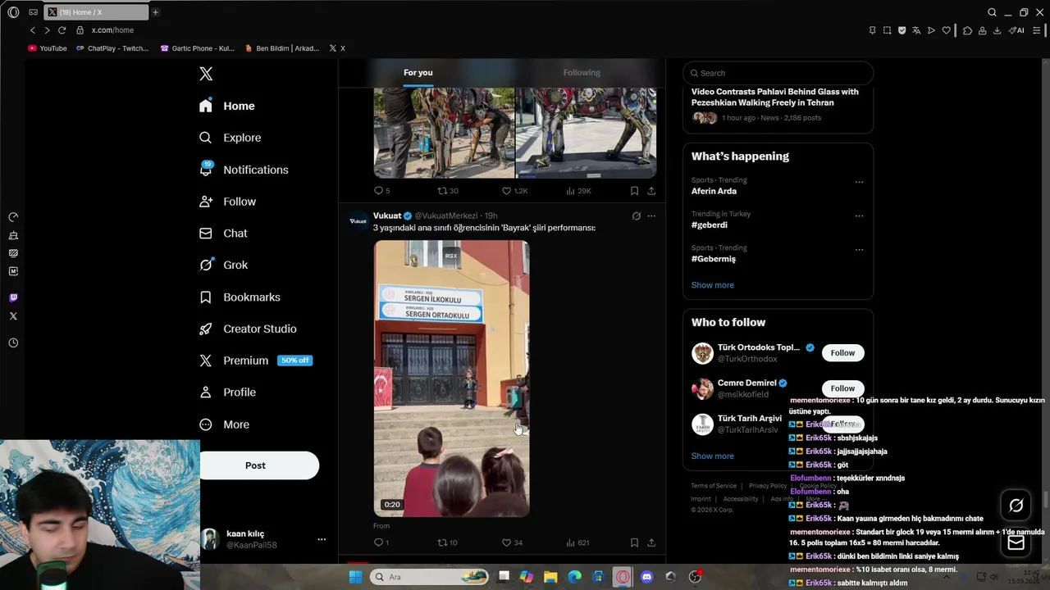The height and width of the screenshot is (590, 1050).
Task: Share the Vukuat post
Action: point(651,542)
